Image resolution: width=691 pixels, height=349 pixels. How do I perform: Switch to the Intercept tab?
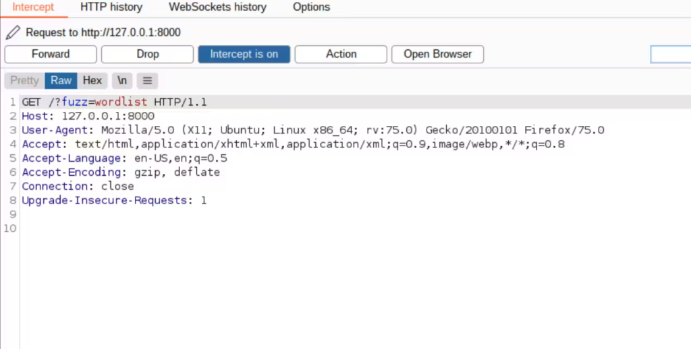(33, 7)
